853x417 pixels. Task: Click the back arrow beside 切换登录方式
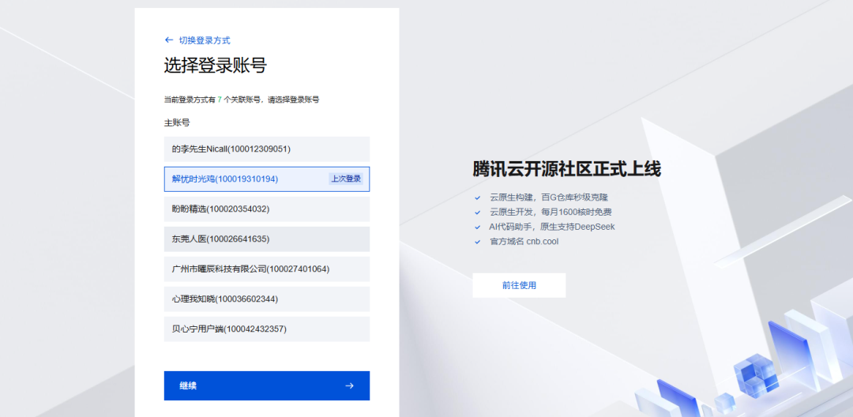tap(169, 40)
